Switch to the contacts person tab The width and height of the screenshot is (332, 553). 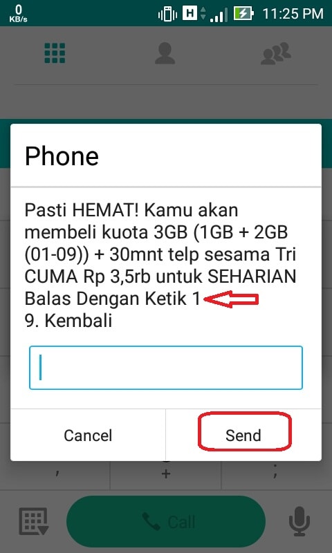(x=165, y=53)
